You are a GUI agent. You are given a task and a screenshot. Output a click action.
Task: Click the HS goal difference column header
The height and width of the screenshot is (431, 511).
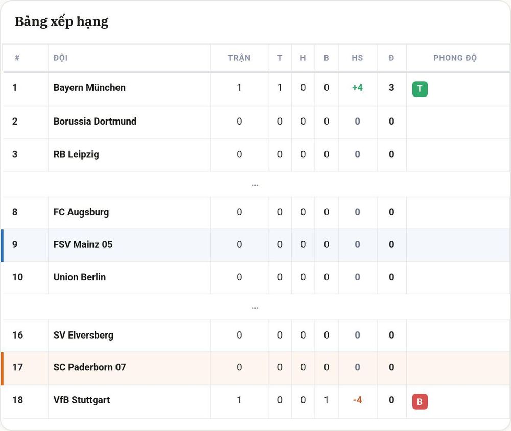click(x=357, y=58)
